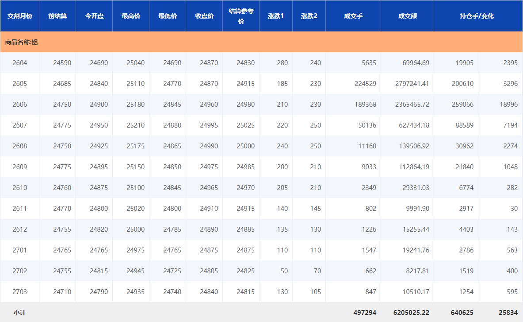Select position change value -3296
Screen dimensions: 523x322
[509, 84]
